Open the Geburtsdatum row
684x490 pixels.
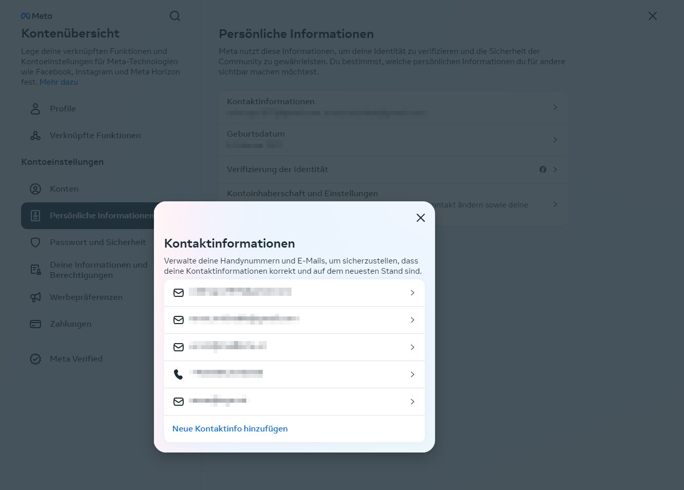pos(393,140)
